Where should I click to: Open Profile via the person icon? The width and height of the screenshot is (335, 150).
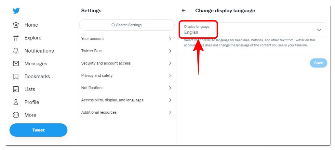16,102
